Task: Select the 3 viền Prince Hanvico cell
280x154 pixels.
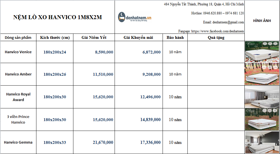Action: click(18, 119)
